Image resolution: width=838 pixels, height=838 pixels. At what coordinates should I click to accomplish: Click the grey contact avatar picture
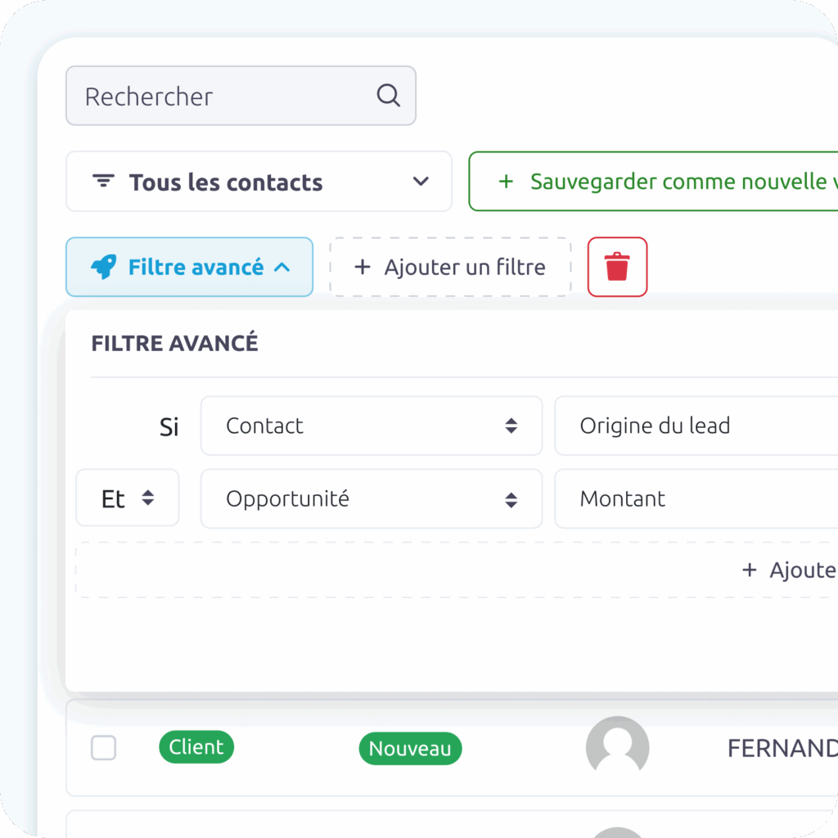click(x=617, y=747)
